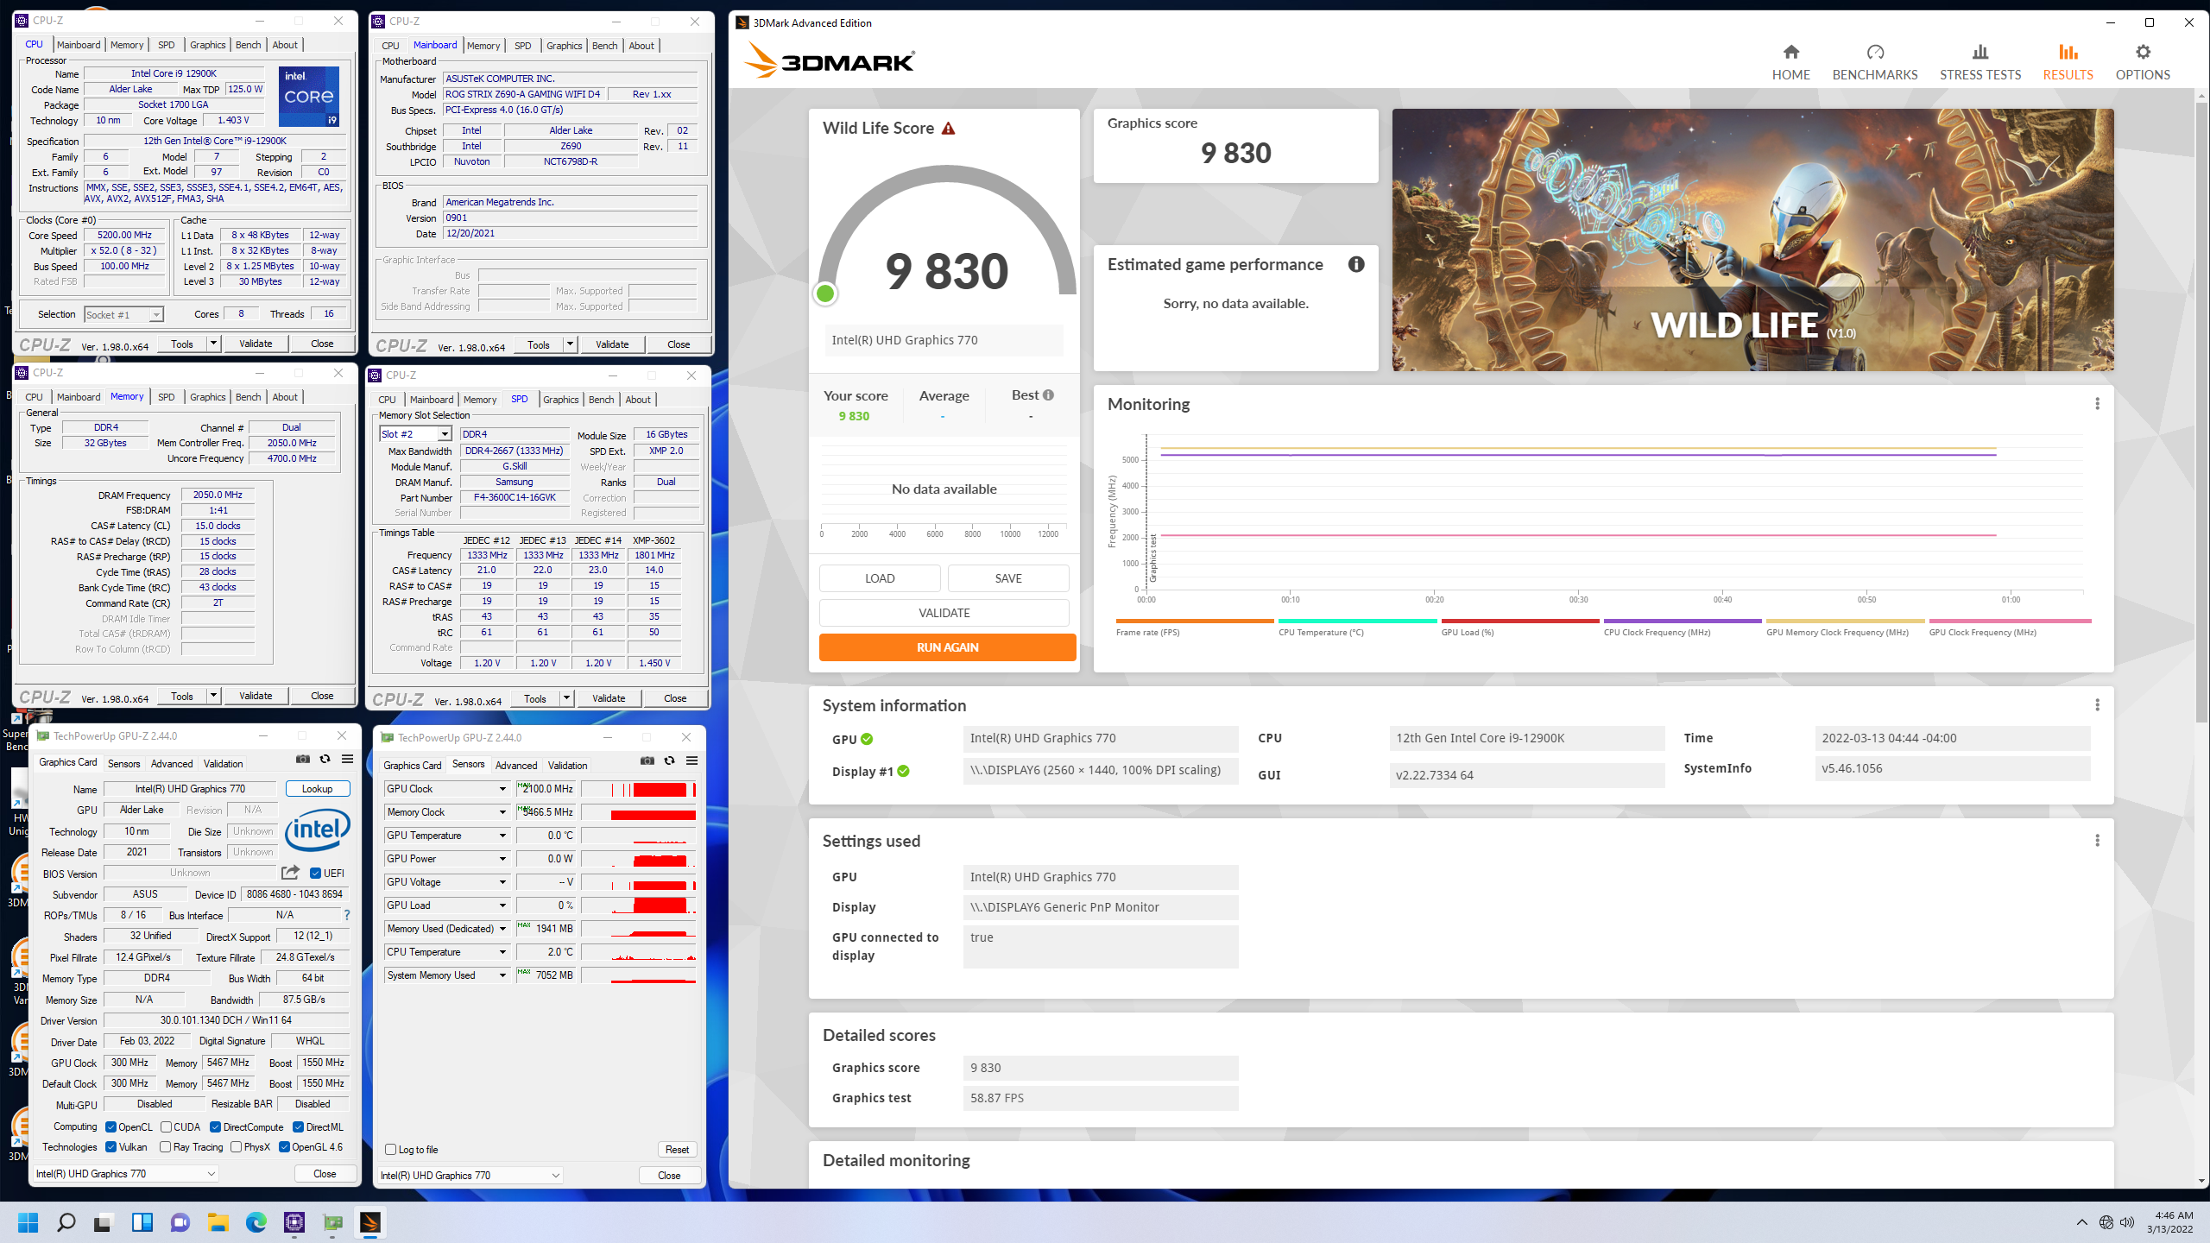Switch to SPD tab in CPU-Z Memory window
Screen dimensions: 2210x1243
pyautogui.click(x=166, y=397)
